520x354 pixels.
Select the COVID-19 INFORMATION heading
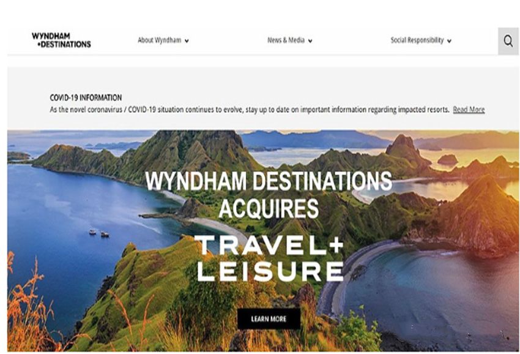pos(86,97)
